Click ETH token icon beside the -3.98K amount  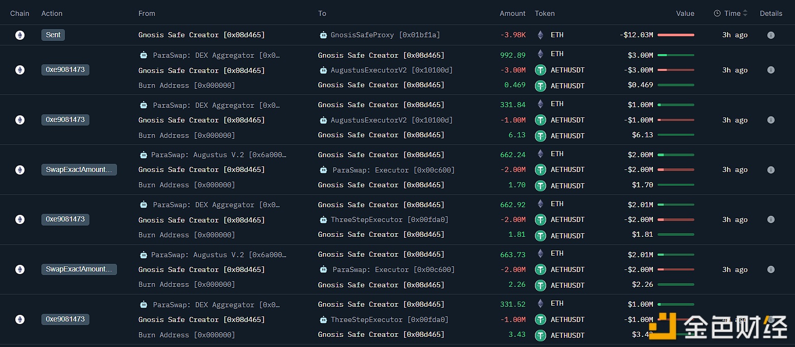(540, 35)
